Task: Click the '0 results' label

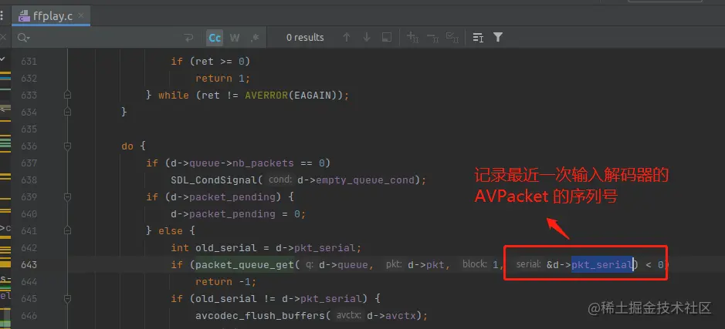Action: 305,38
